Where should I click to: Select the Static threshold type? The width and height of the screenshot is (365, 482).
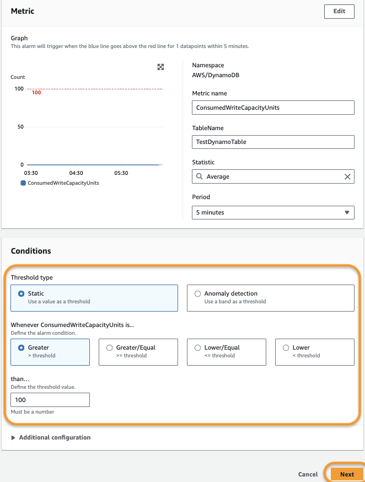[94, 298]
